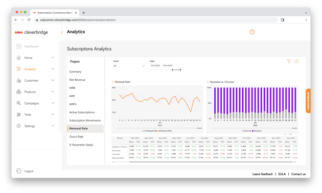Click the report info icon next to the funnel
The width and height of the screenshot is (322, 193).
(296, 61)
